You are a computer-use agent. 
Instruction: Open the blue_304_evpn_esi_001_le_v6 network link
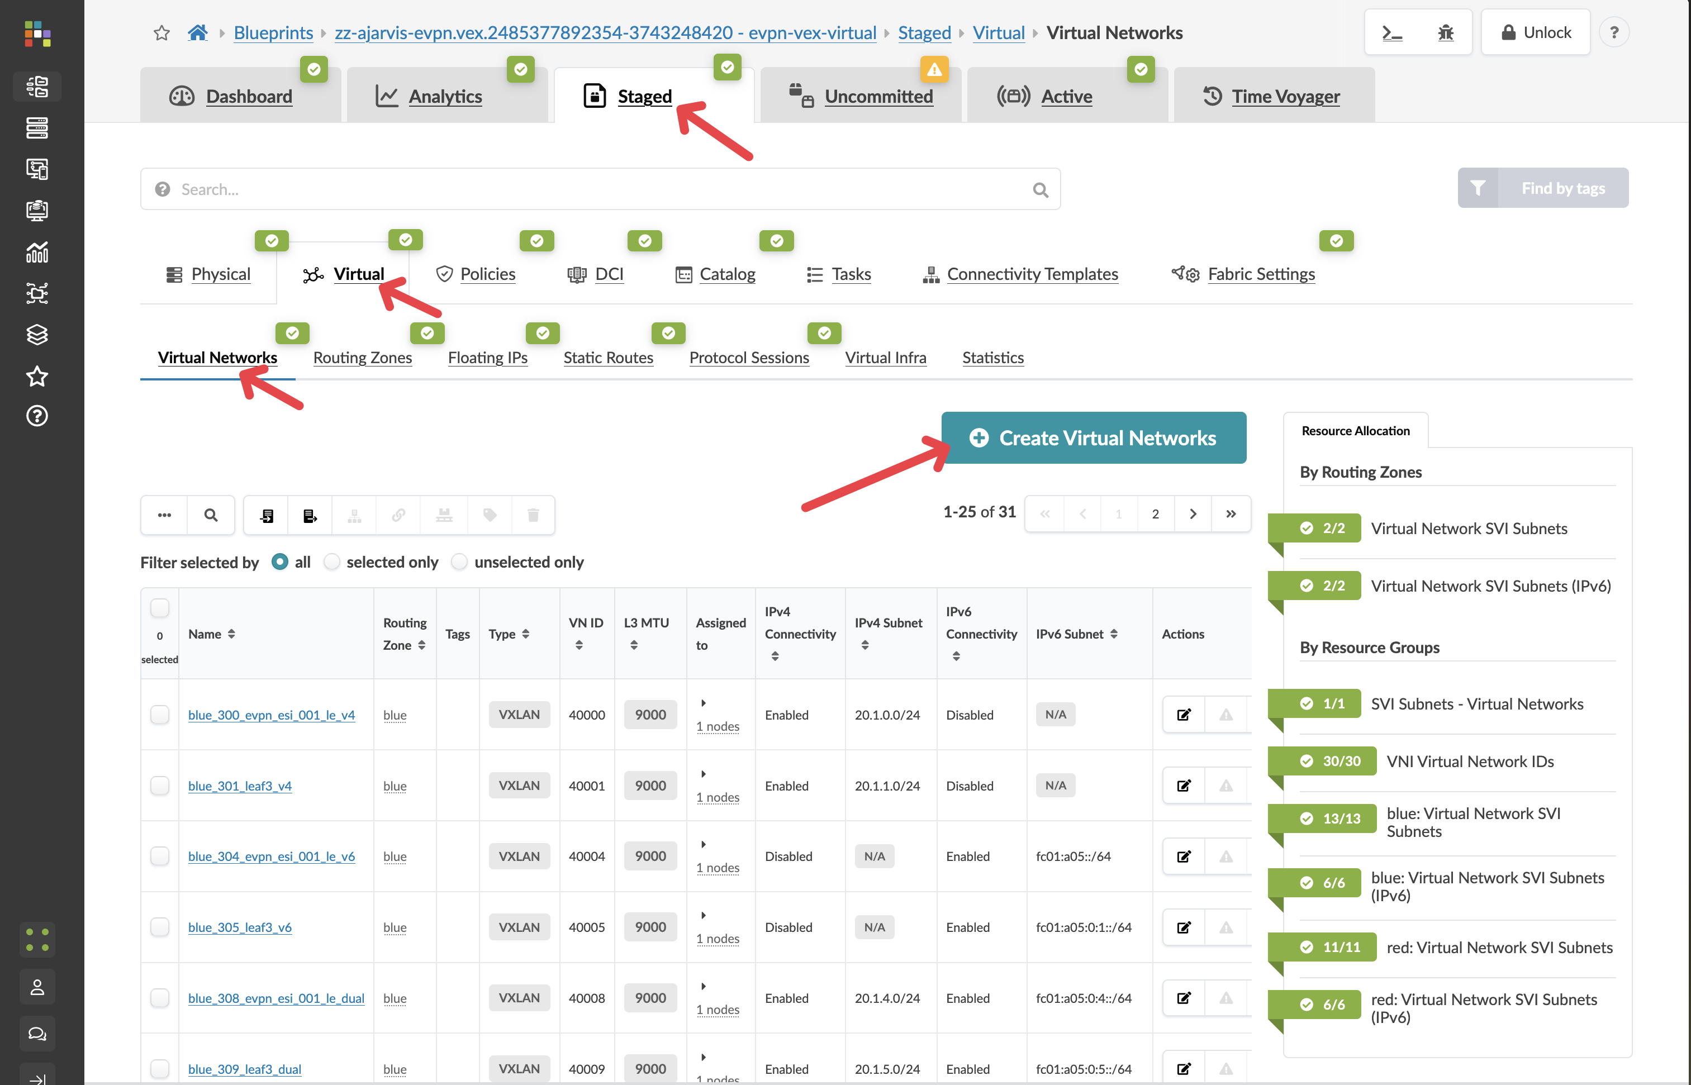pyautogui.click(x=271, y=856)
